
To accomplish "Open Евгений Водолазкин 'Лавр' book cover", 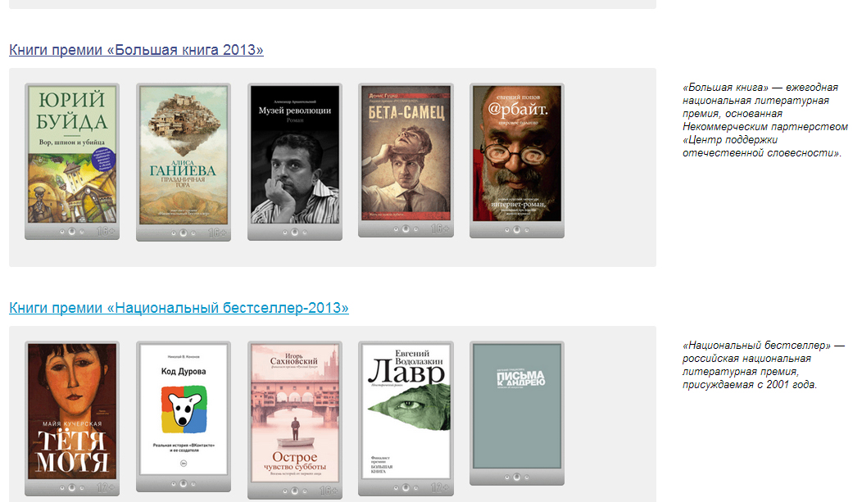I will pos(406,418).
